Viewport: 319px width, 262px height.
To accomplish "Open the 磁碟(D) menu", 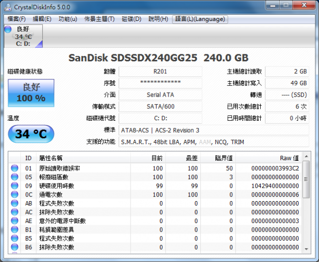I will click(x=132, y=19).
